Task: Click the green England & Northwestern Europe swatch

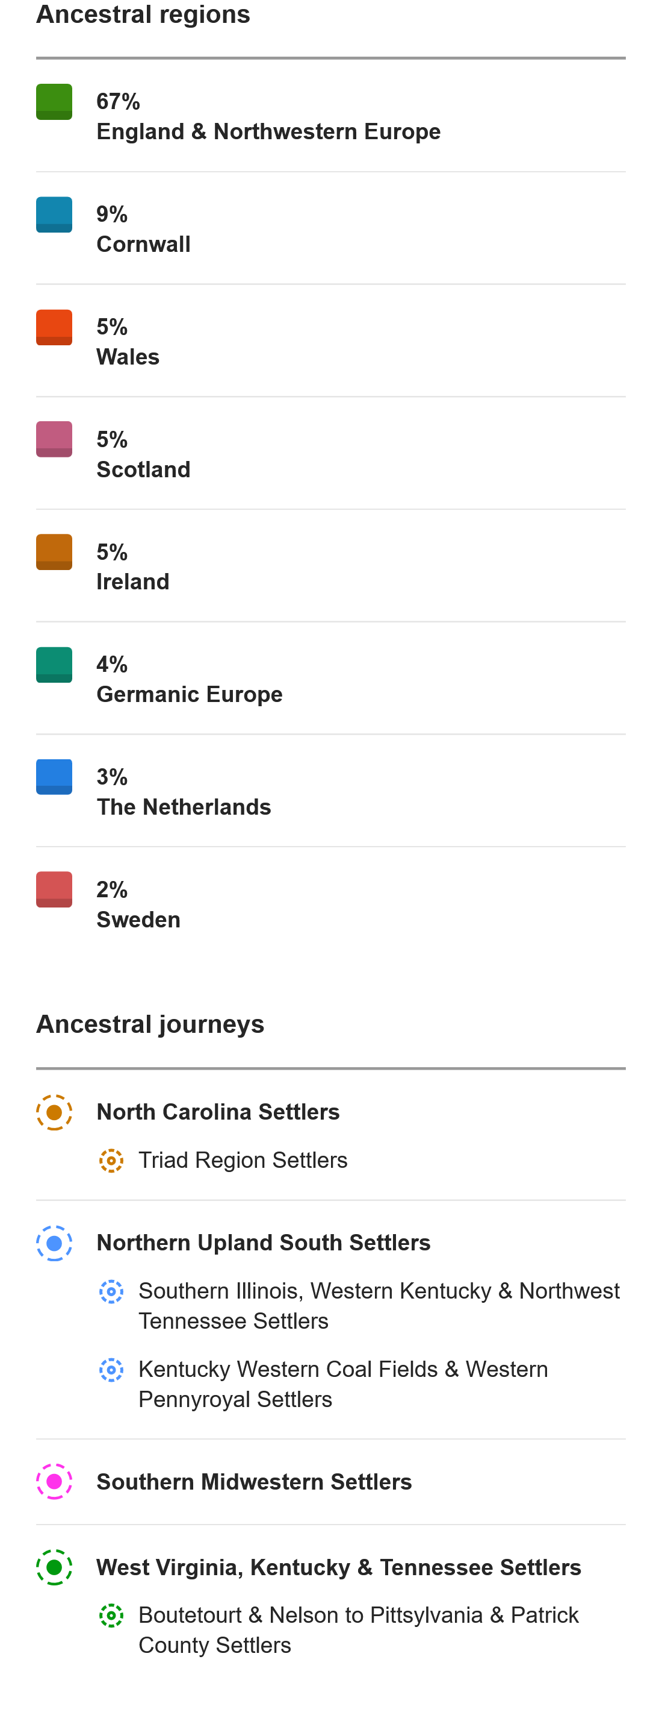Action: (x=54, y=102)
